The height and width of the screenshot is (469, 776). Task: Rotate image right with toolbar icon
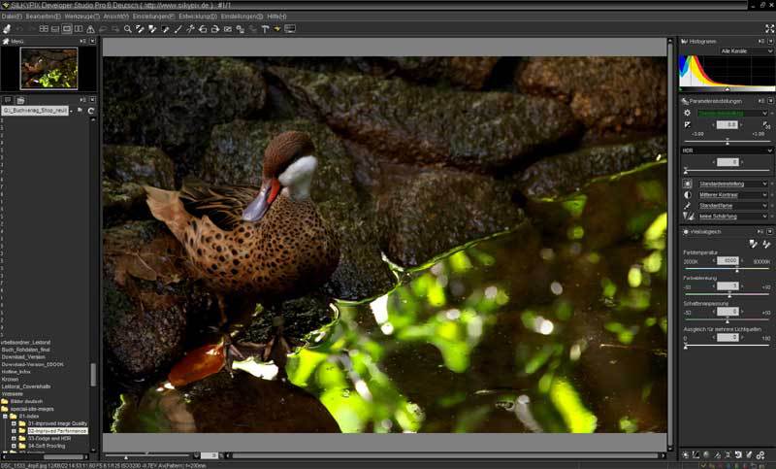(x=215, y=29)
